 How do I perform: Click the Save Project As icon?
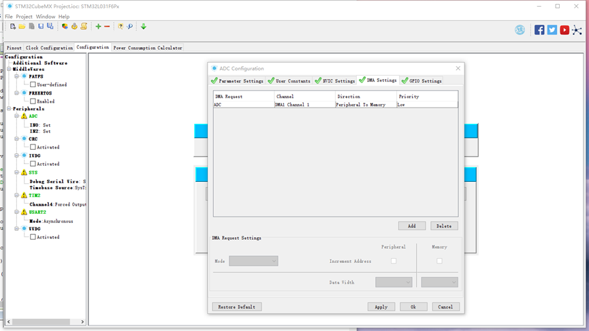[x=50, y=27]
